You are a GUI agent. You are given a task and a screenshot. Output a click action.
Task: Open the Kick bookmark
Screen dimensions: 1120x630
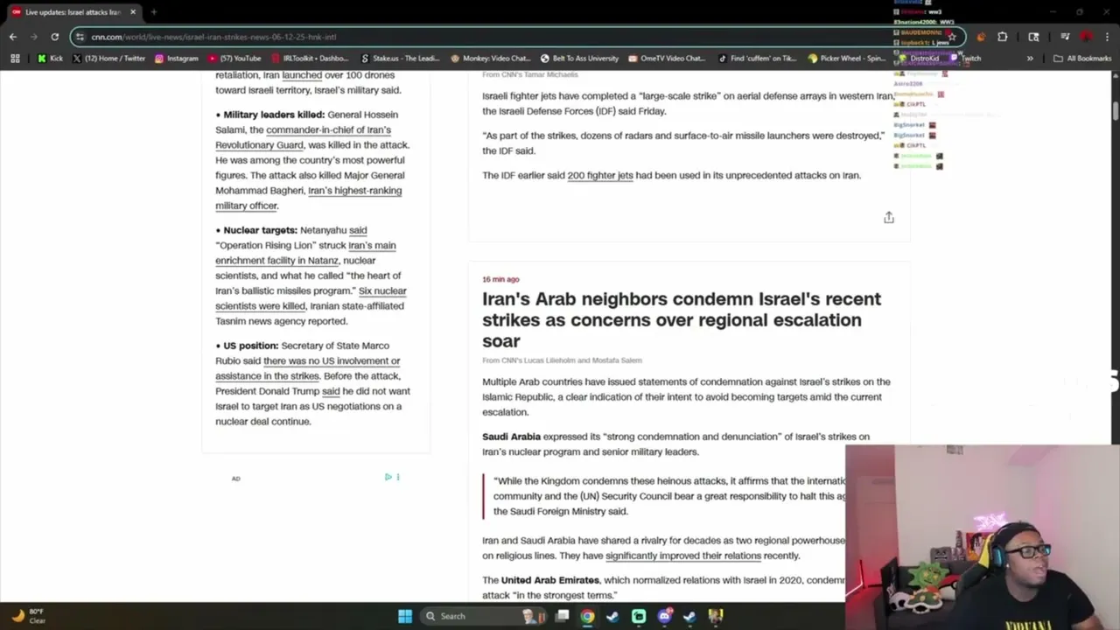pos(50,59)
